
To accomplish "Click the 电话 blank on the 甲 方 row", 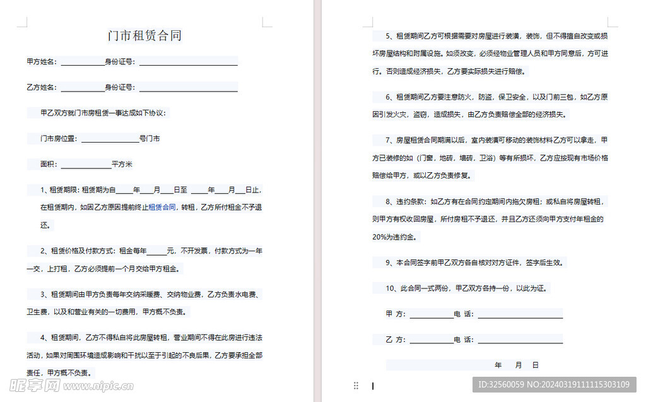I will [520, 314].
